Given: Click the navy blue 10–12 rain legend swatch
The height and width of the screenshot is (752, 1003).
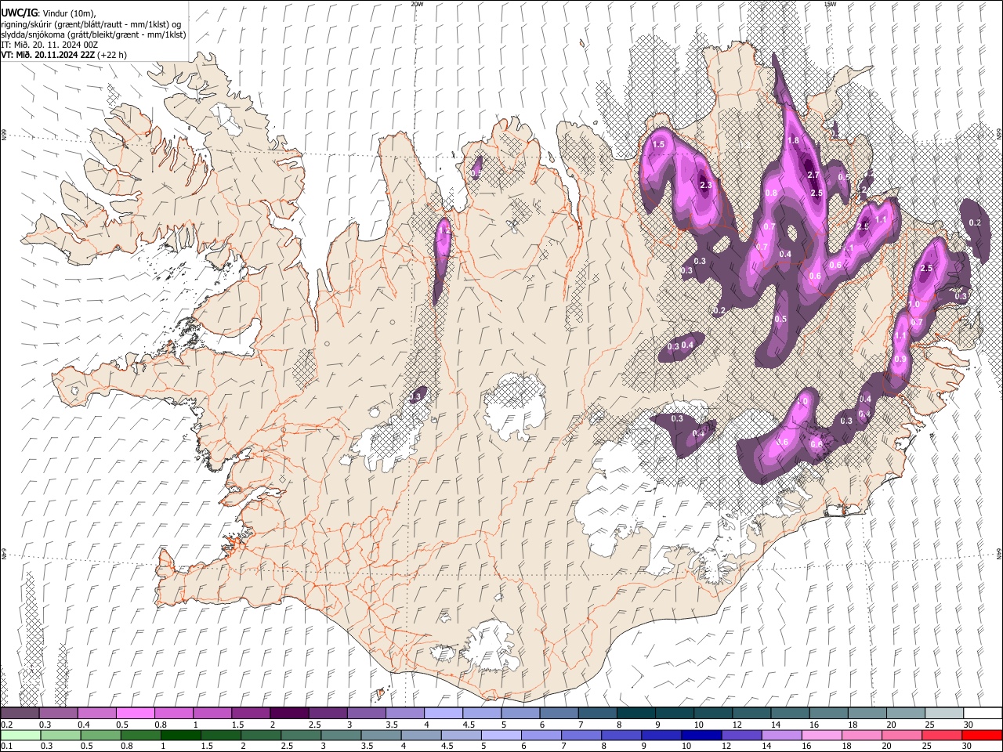Looking at the screenshot, I should (x=701, y=735).
